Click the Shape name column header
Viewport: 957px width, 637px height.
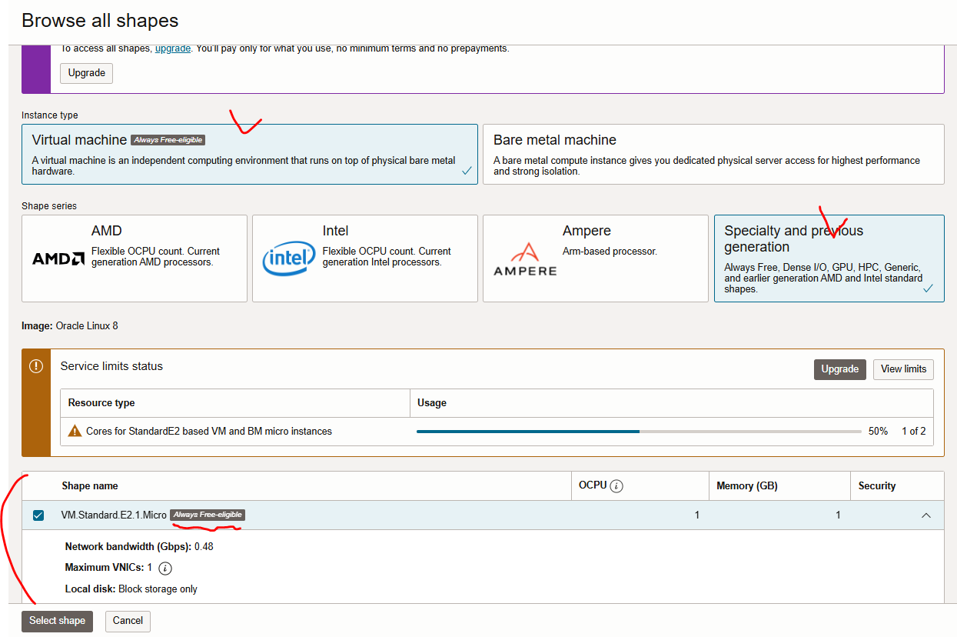[x=90, y=486]
